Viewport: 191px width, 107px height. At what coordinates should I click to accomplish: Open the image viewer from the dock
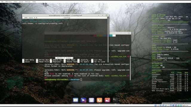pyautogui.click(x=107, y=100)
